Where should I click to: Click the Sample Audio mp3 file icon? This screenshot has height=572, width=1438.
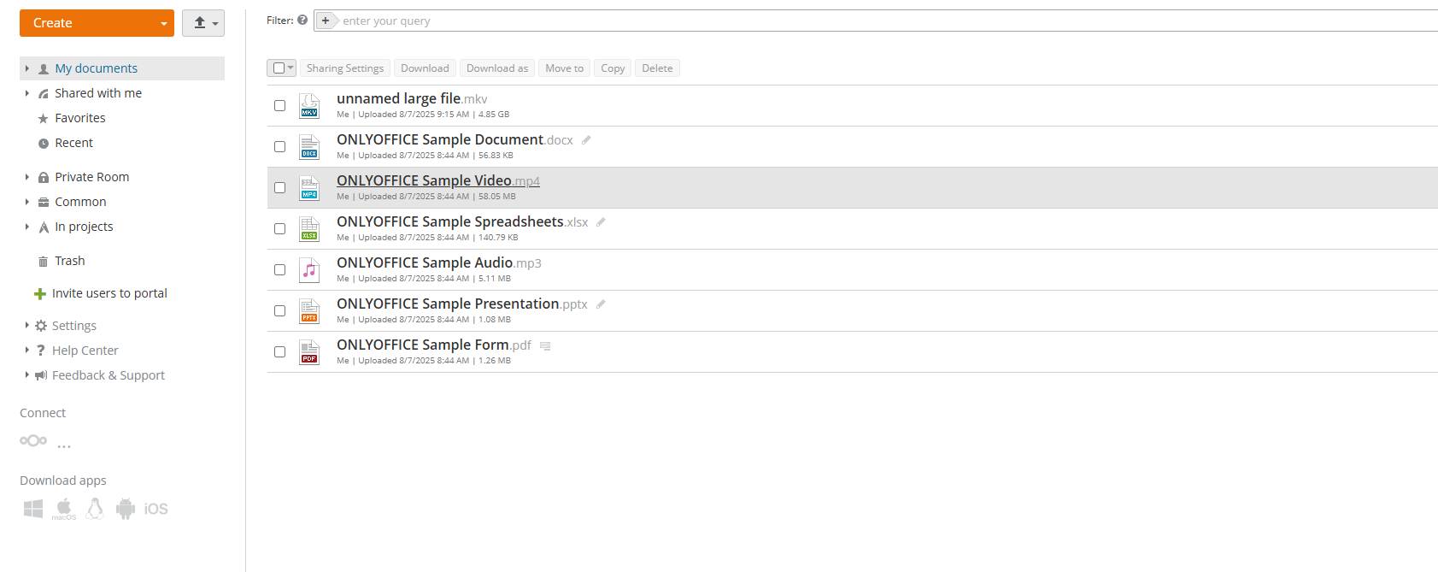(x=309, y=270)
